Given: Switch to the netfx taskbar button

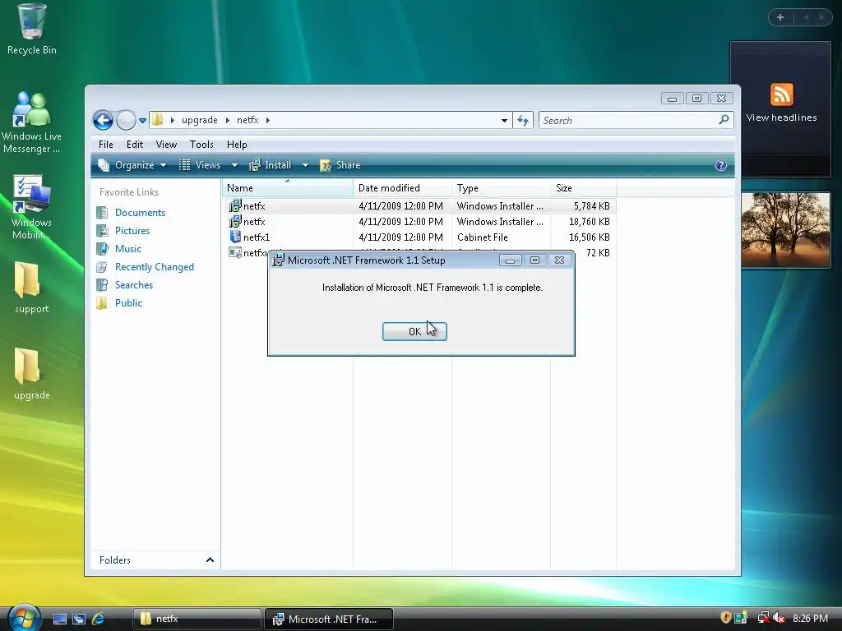Looking at the screenshot, I should click(197, 619).
